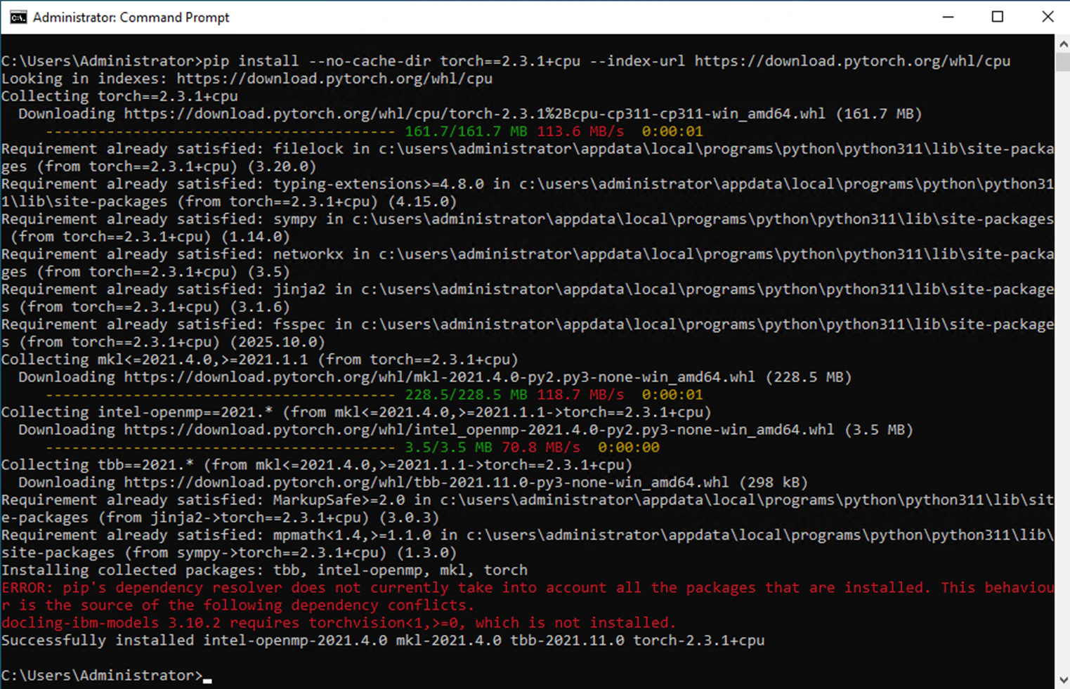
Task: Click 'Collecting torch==2.3.1+cpu' line
Action: [119, 96]
